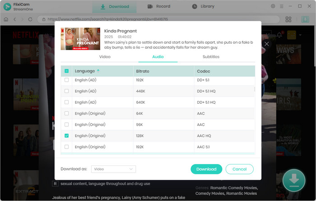316x201 pixels.
Task: Click the Netflix notification bell icon
Action: [279, 35]
